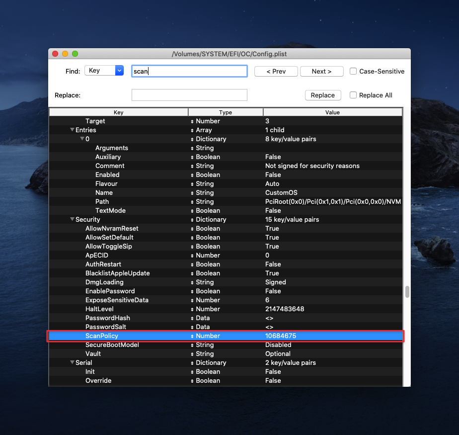The width and height of the screenshot is (459, 435).
Task: Enable the Replace All checkbox
Action: tap(353, 95)
